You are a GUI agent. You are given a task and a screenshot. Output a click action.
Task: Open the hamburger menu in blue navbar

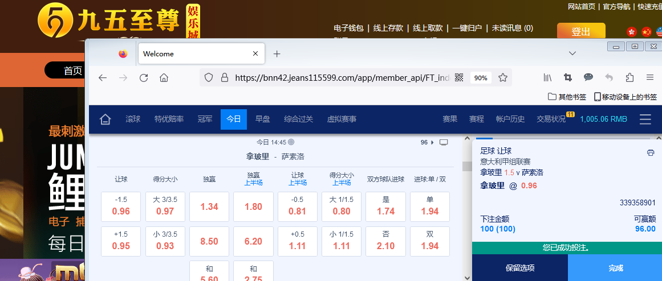point(645,119)
